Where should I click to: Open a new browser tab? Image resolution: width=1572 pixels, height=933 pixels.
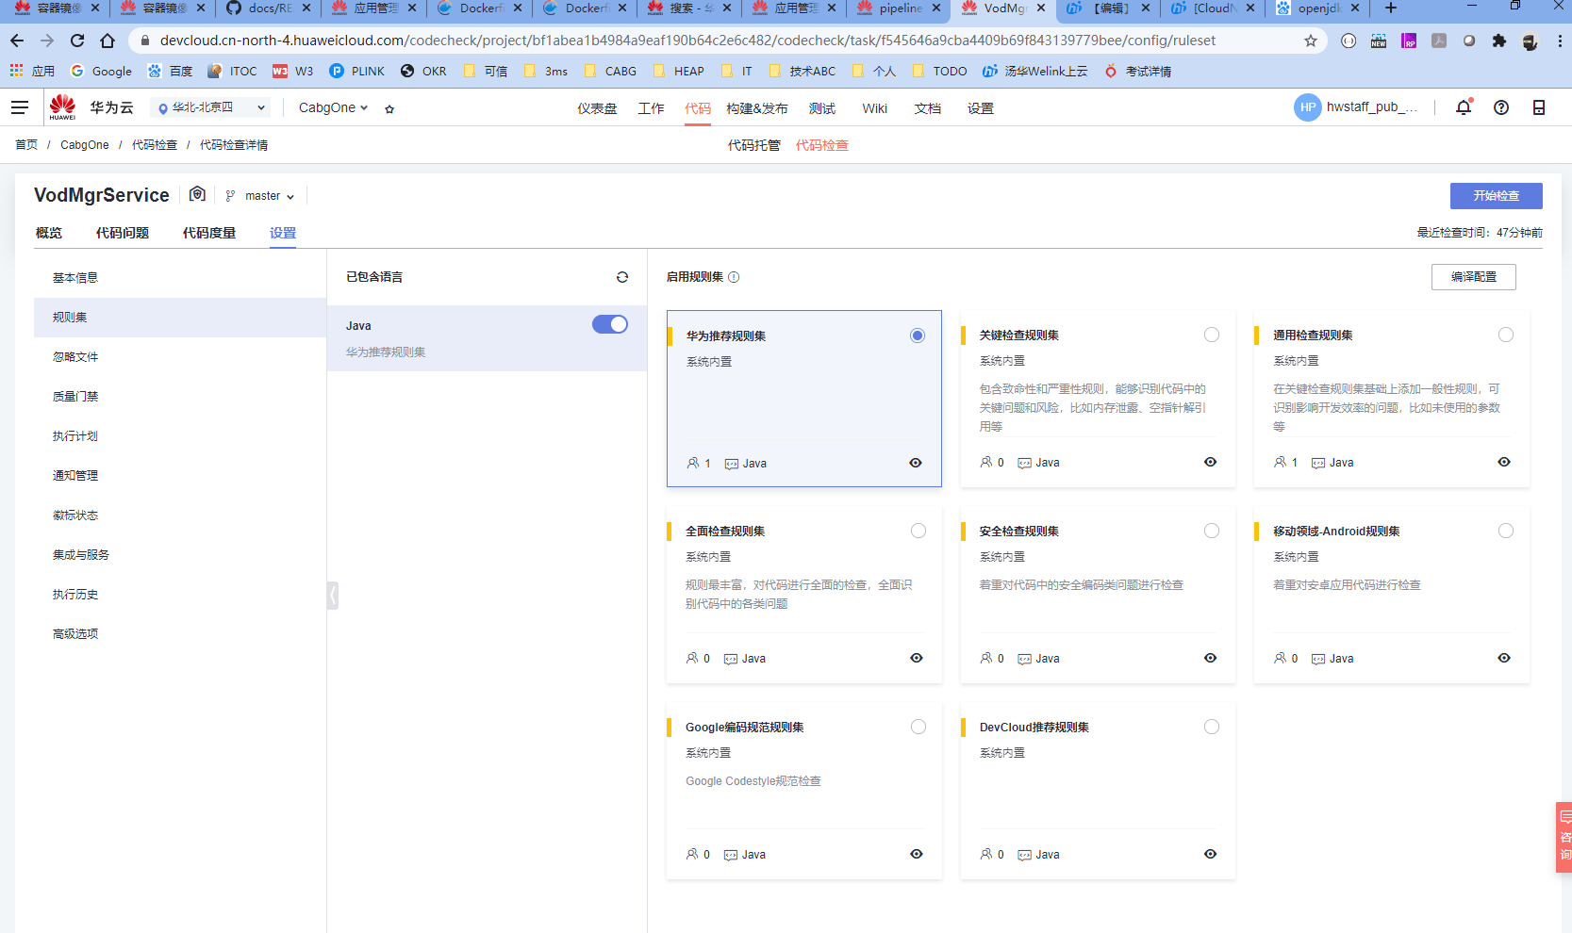coord(1391,8)
